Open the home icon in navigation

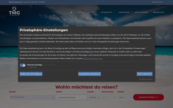(71, 12)
